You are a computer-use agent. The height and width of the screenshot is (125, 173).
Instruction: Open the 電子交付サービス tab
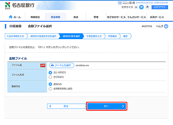click(116, 17)
